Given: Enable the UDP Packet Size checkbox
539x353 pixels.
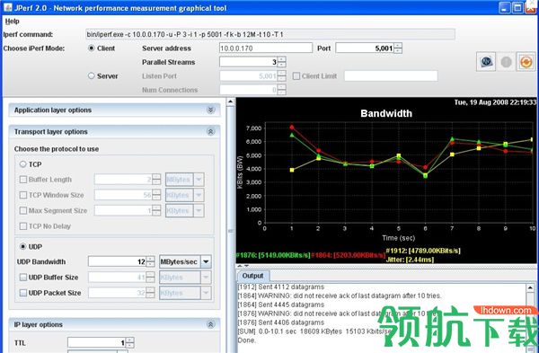Looking at the screenshot, I should (x=23, y=293).
